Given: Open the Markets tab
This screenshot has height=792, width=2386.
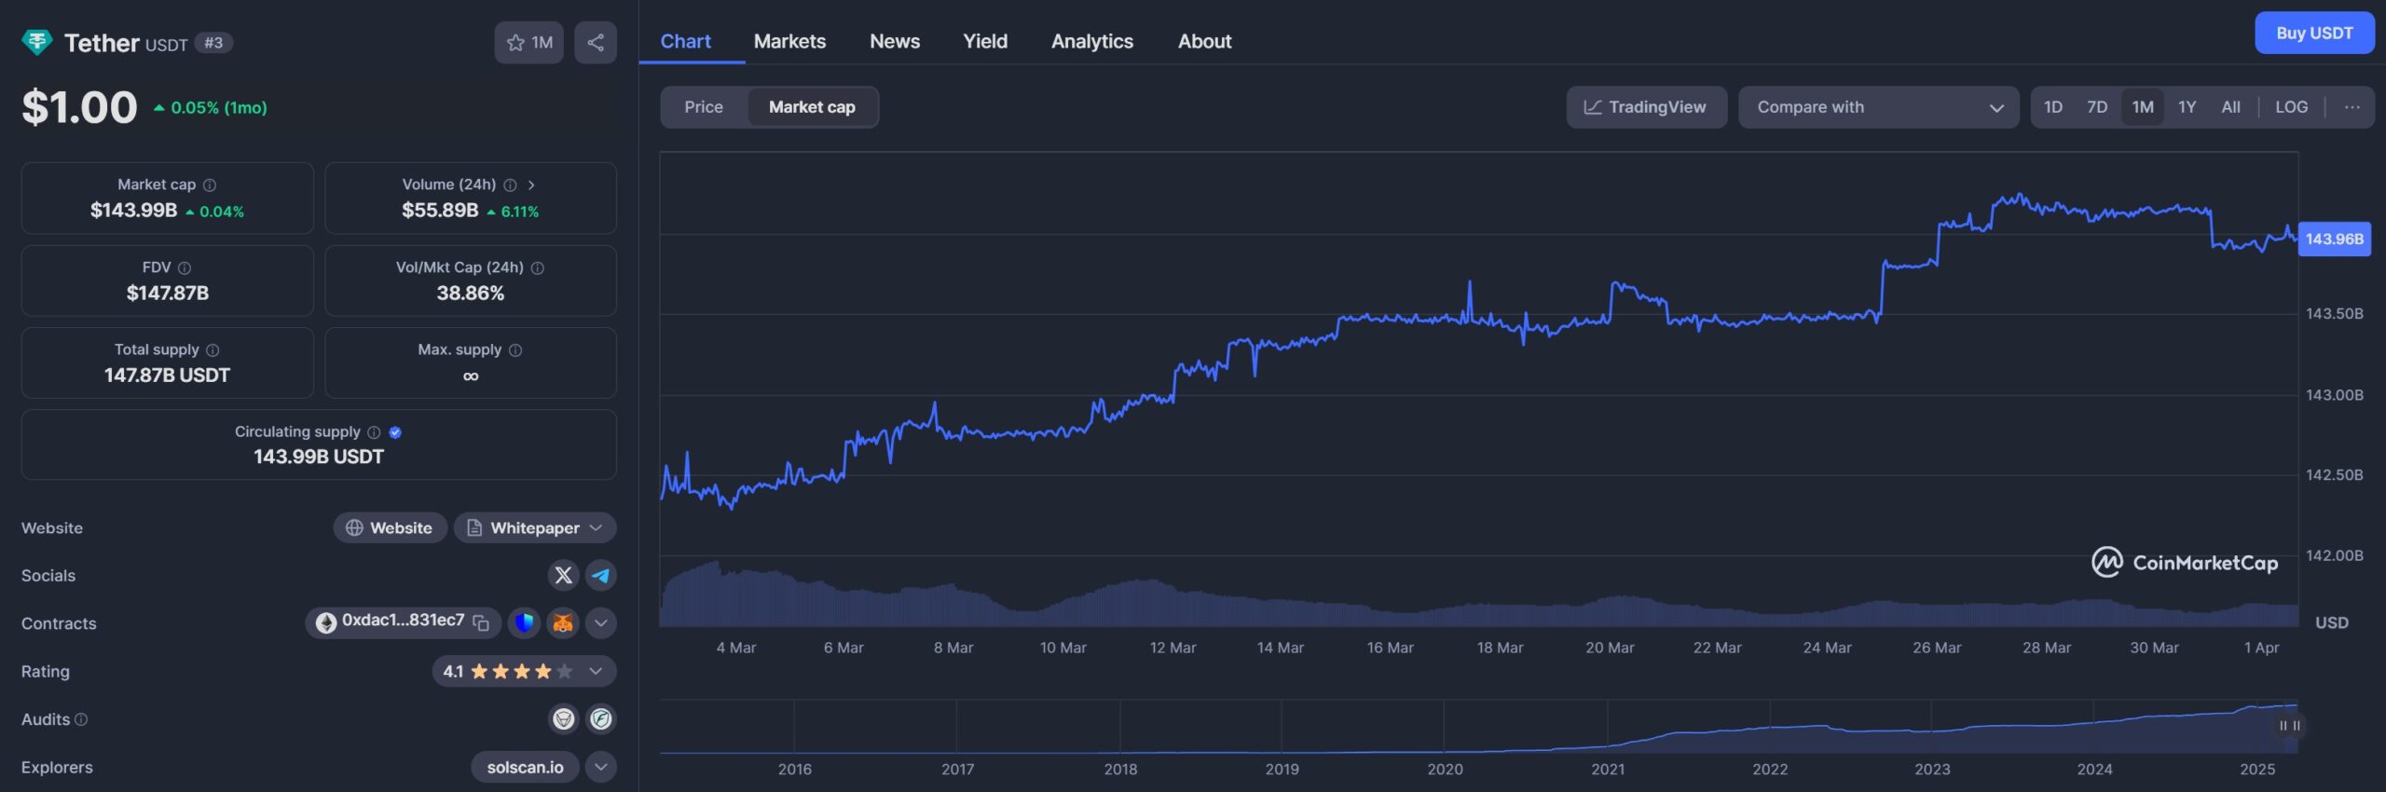Looking at the screenshot, I should [x=789, y=41].
